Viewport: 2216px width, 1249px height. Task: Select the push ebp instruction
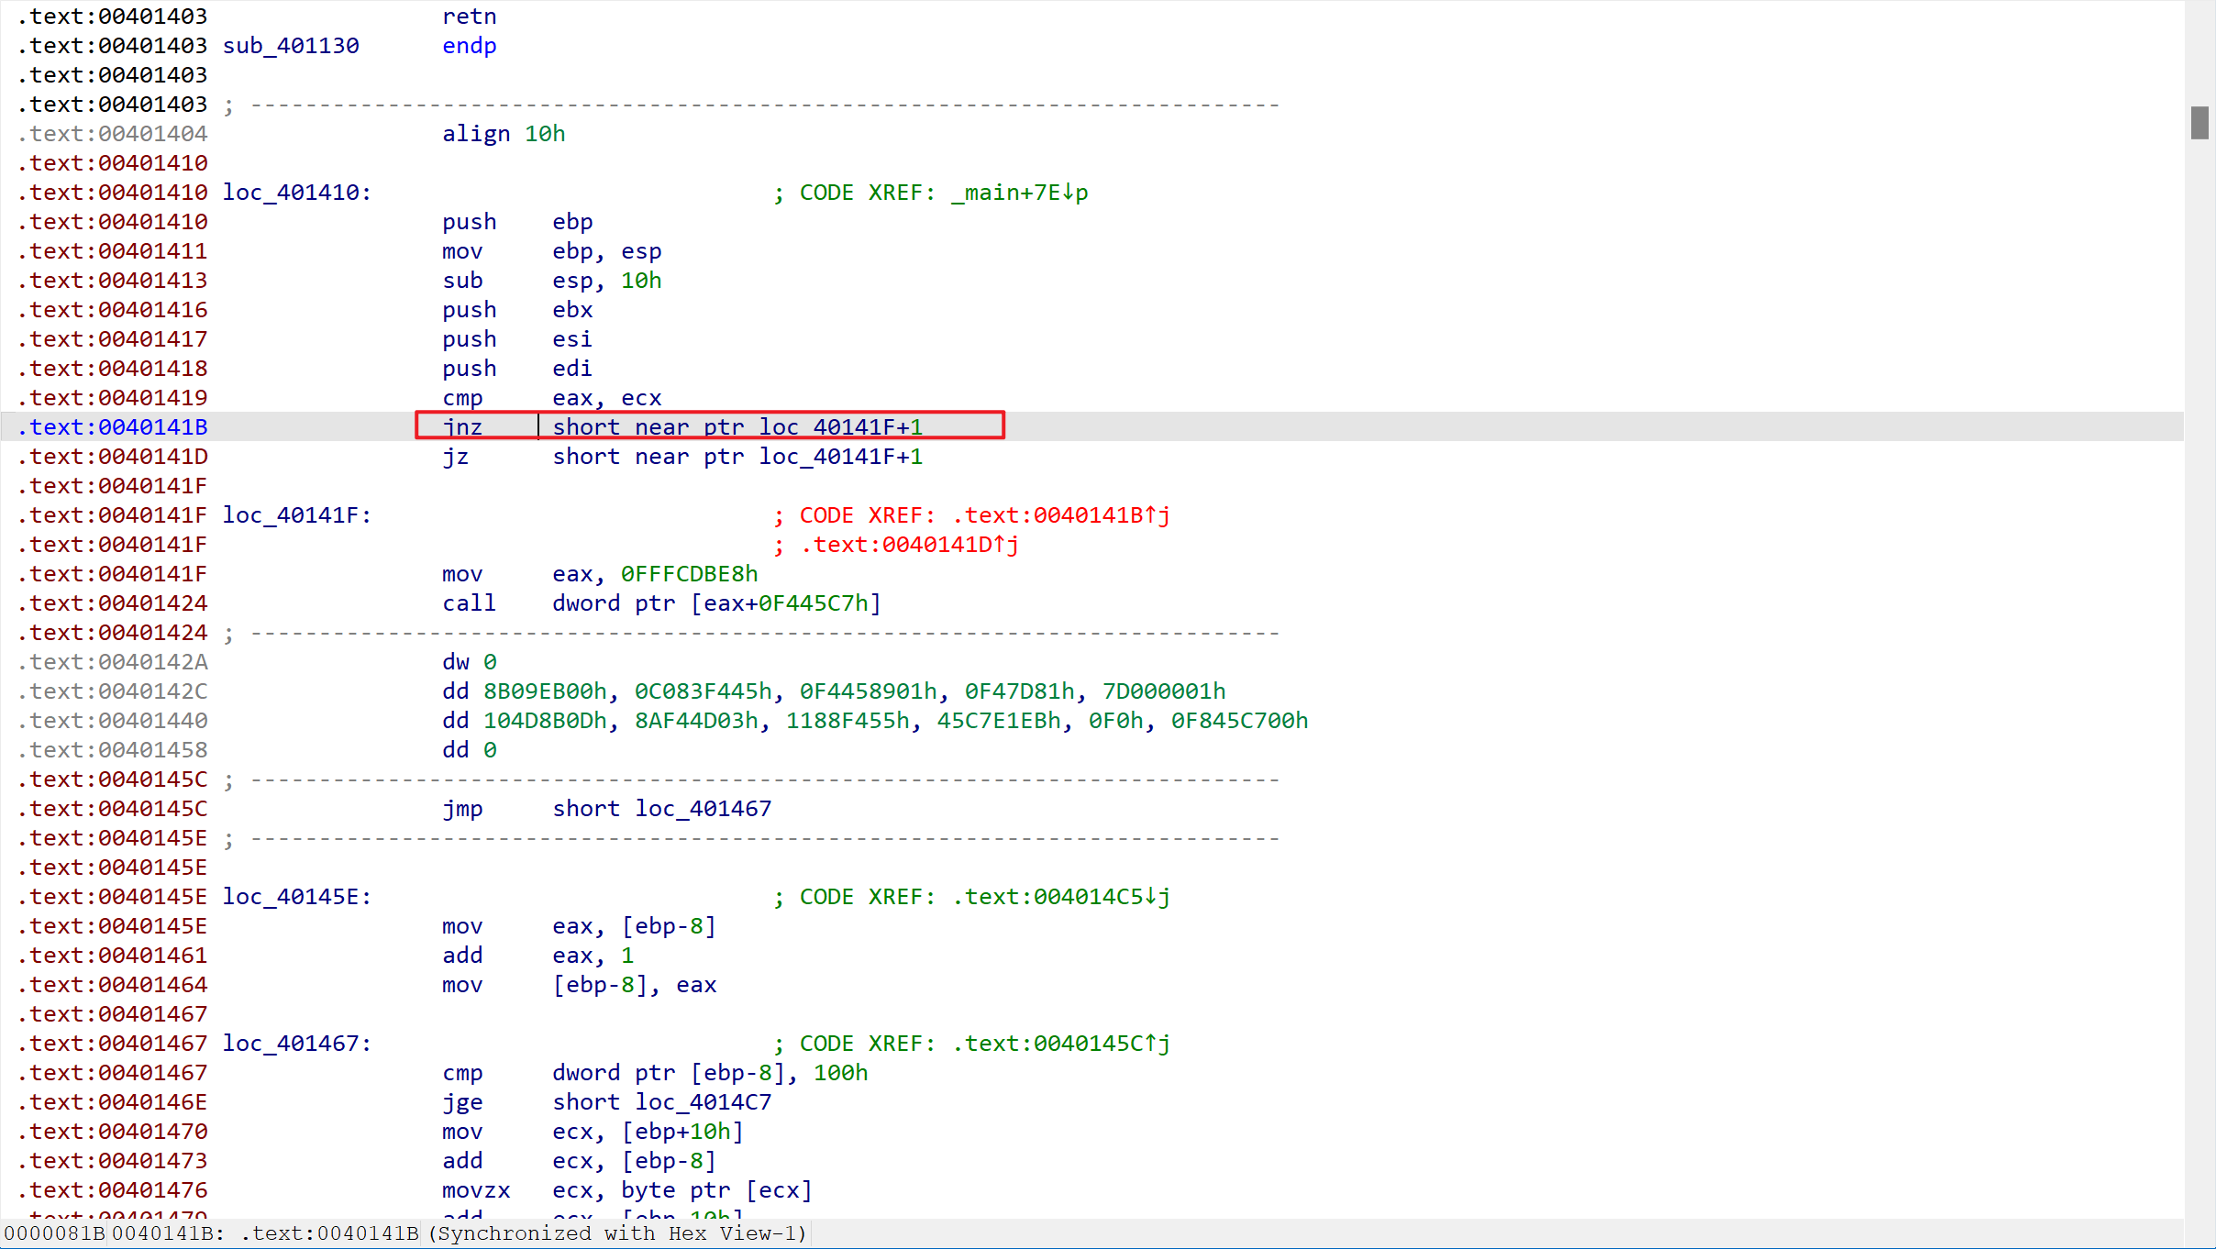point(517,222)
